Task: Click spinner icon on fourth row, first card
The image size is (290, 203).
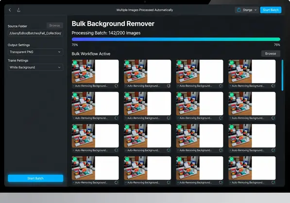Action: click(116, 183)
